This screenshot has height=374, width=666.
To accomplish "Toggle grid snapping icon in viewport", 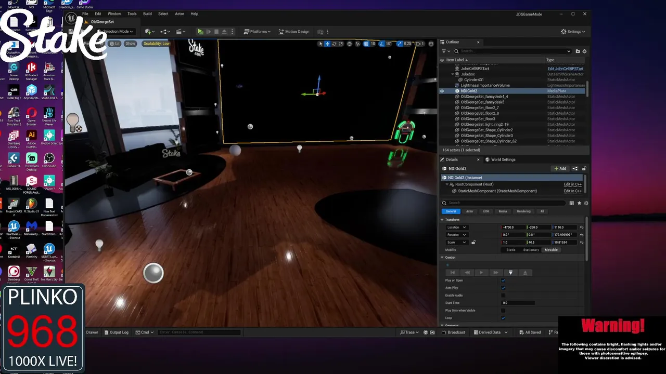I will (x=366, y=44).
